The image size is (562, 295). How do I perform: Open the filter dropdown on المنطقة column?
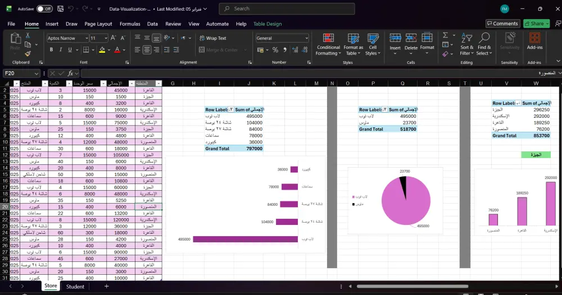coord(158,84)
